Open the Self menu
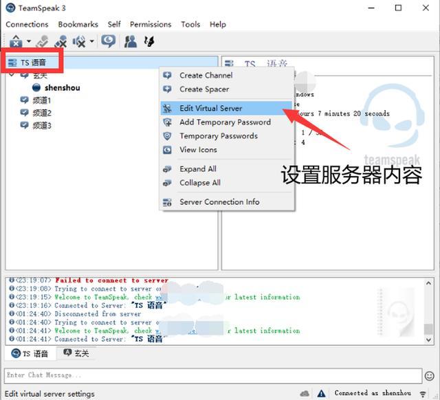The image size is (440, 400). point(114,25)
